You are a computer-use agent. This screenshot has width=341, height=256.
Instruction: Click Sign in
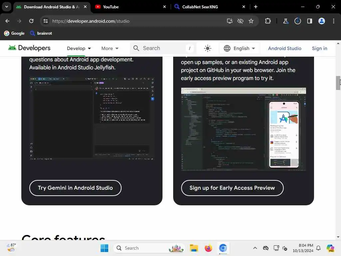click(319, 48)
